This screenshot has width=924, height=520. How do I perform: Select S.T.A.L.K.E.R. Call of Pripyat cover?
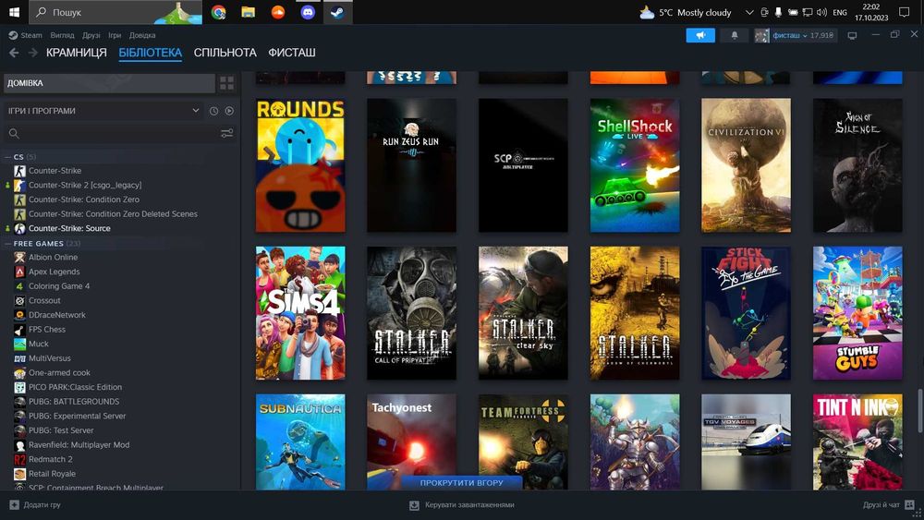point(411,313)
